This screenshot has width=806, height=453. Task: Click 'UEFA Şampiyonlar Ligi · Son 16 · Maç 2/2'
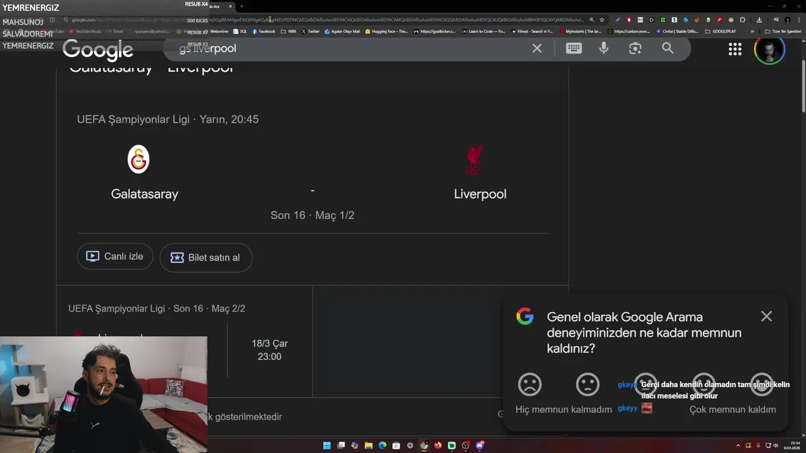pyautogui.click(x=157, y=308)
